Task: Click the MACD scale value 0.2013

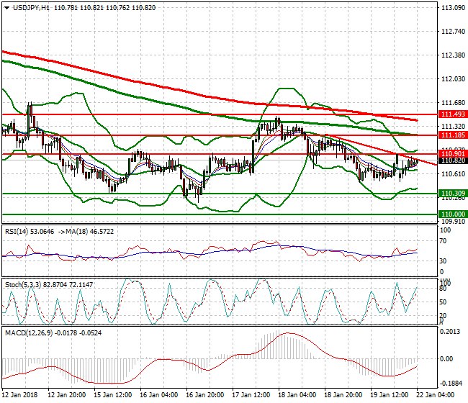Action: tap(450, 332)
